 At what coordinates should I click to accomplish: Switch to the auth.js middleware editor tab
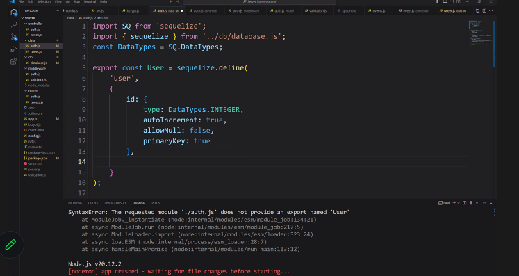pyautogui.click(x=245, y=11)
